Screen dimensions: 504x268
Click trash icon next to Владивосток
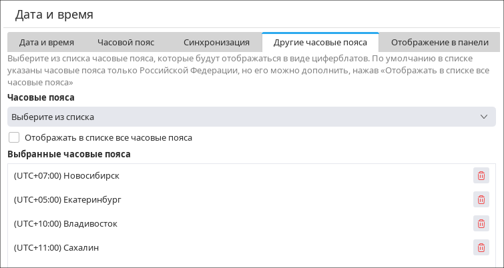pos(481,223)
